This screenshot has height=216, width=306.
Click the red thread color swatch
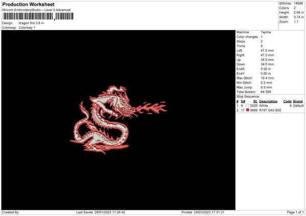[247, 110]
